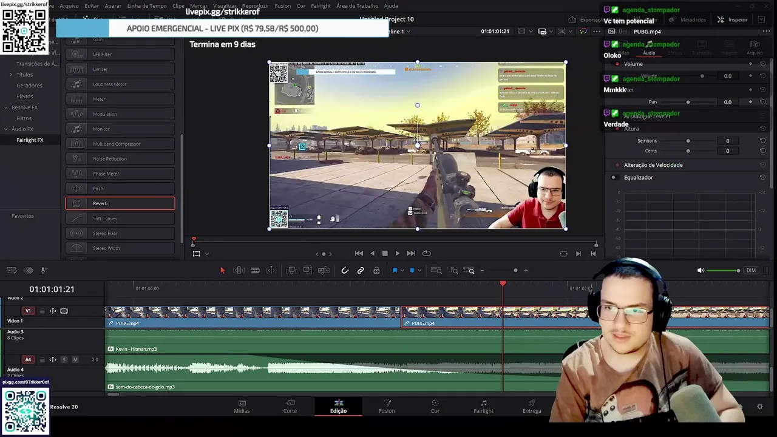Open the Área de Trabalho menu
Image resolution: width=777 pixels, height=437 pixels.
357,6
